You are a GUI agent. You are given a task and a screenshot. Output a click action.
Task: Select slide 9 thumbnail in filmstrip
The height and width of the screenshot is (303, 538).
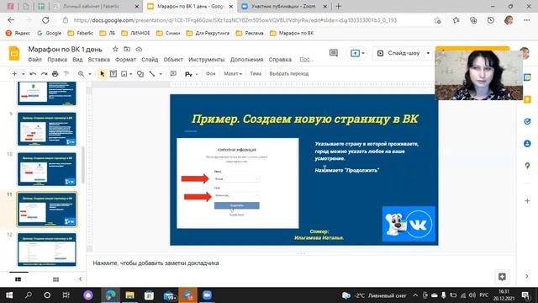(x=47, y=129)
